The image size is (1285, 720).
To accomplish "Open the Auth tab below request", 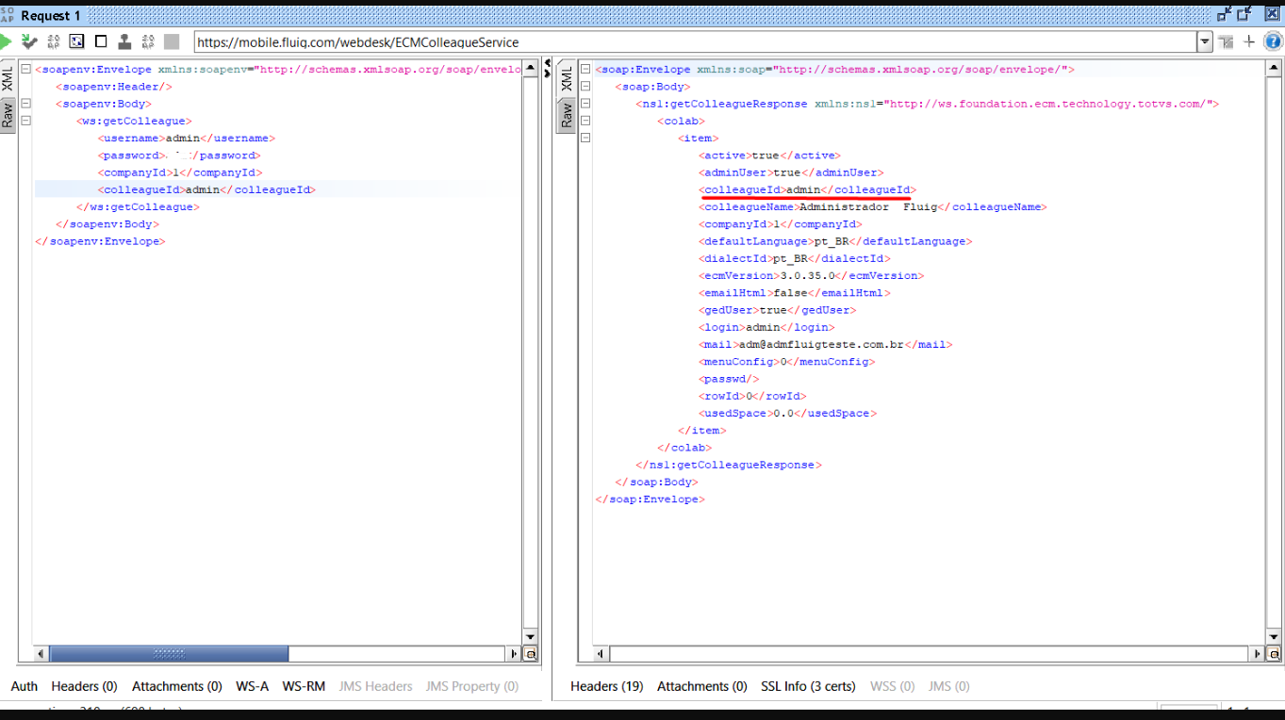I will pos(25,686).
